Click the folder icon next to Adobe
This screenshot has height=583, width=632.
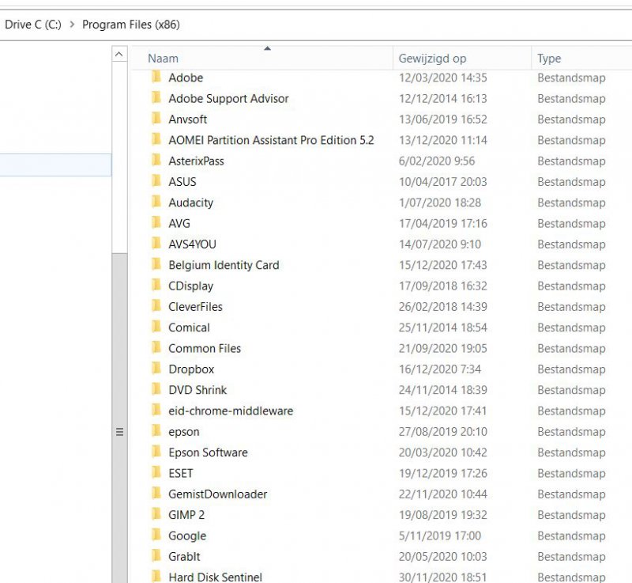click(x=156, y=78)
